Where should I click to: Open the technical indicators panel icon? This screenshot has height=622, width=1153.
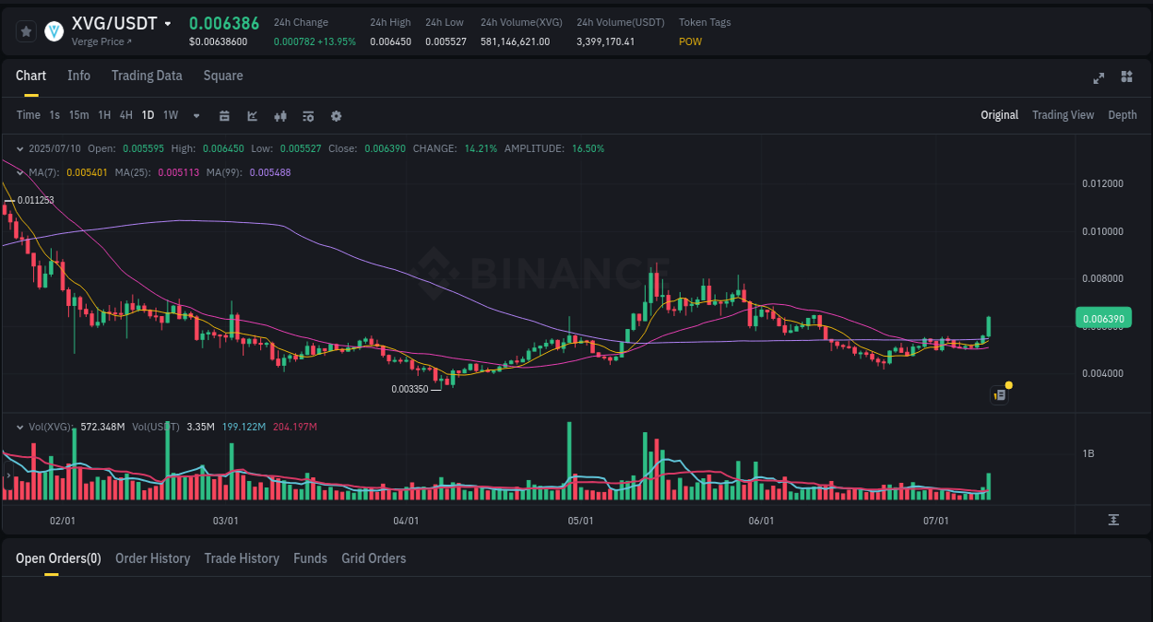pyautogui.click(x=307, y=115)
